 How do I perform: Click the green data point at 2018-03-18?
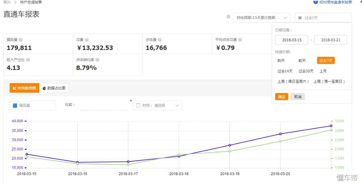coord(179,155)
